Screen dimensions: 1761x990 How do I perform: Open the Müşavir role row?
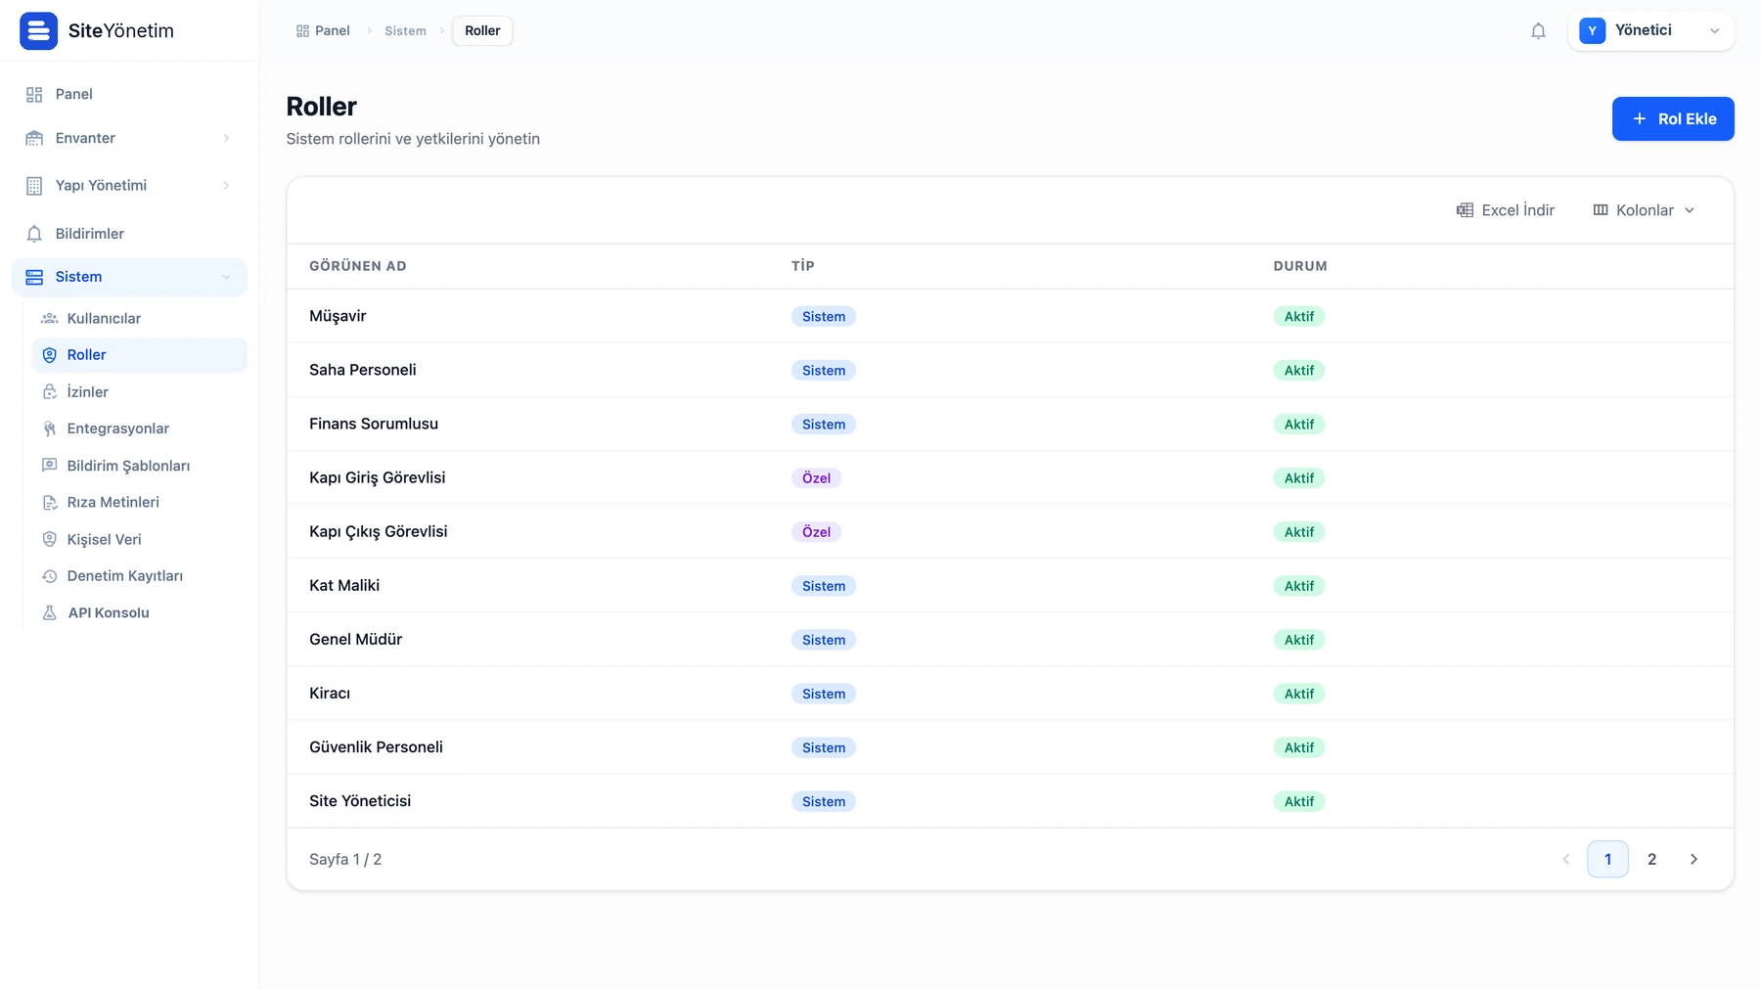point(1010,316)
